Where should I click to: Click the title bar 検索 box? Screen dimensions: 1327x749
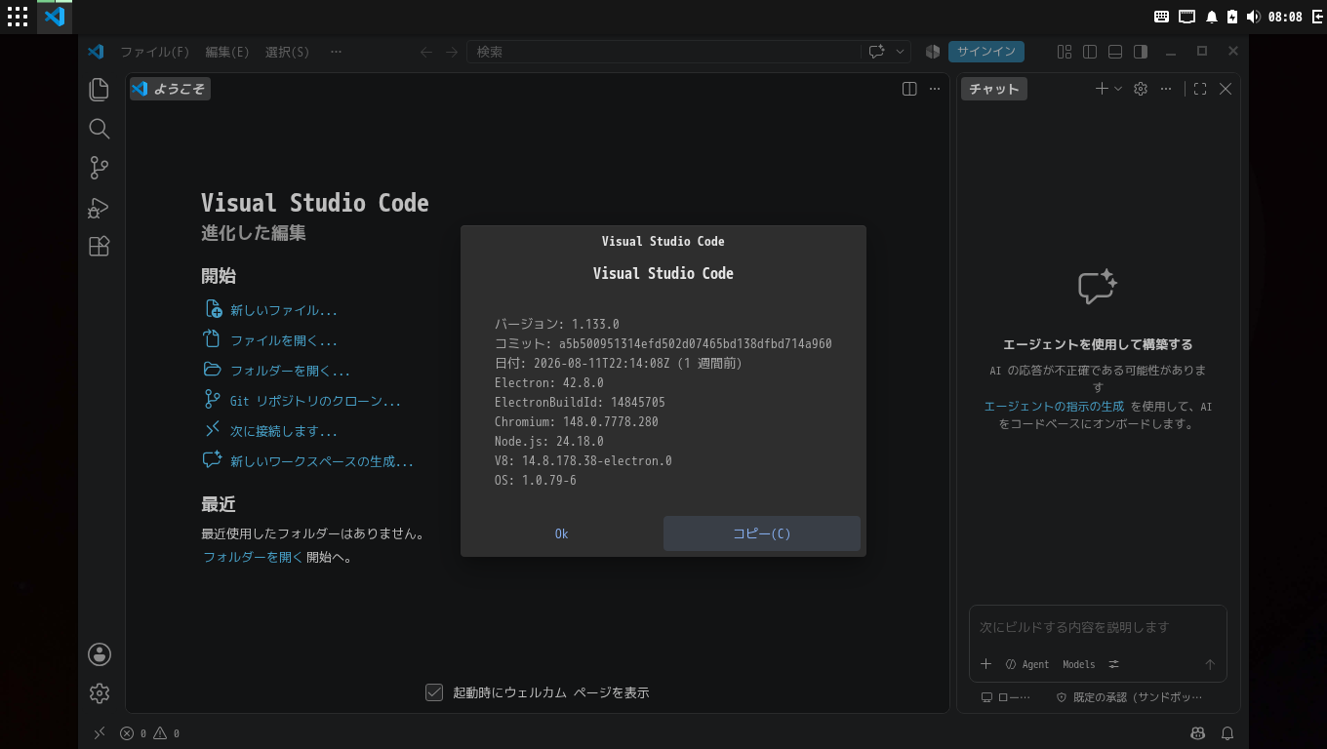(663, 52)
